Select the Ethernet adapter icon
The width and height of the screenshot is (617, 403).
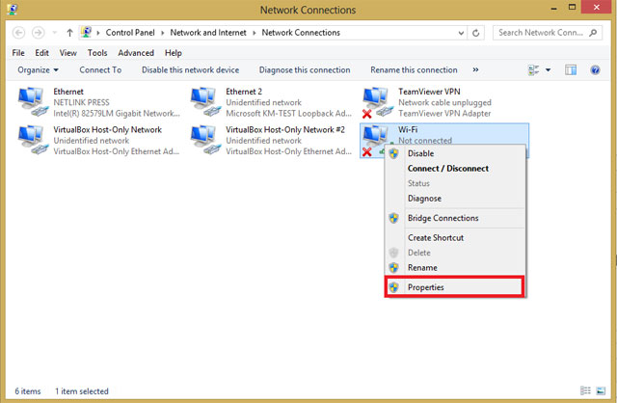pyautogui.click(x=33, y=102)
